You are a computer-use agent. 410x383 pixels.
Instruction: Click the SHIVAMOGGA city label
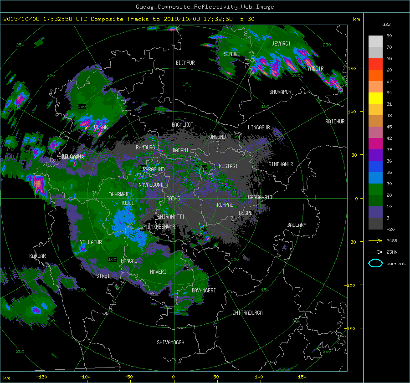(x=170, y=342)
